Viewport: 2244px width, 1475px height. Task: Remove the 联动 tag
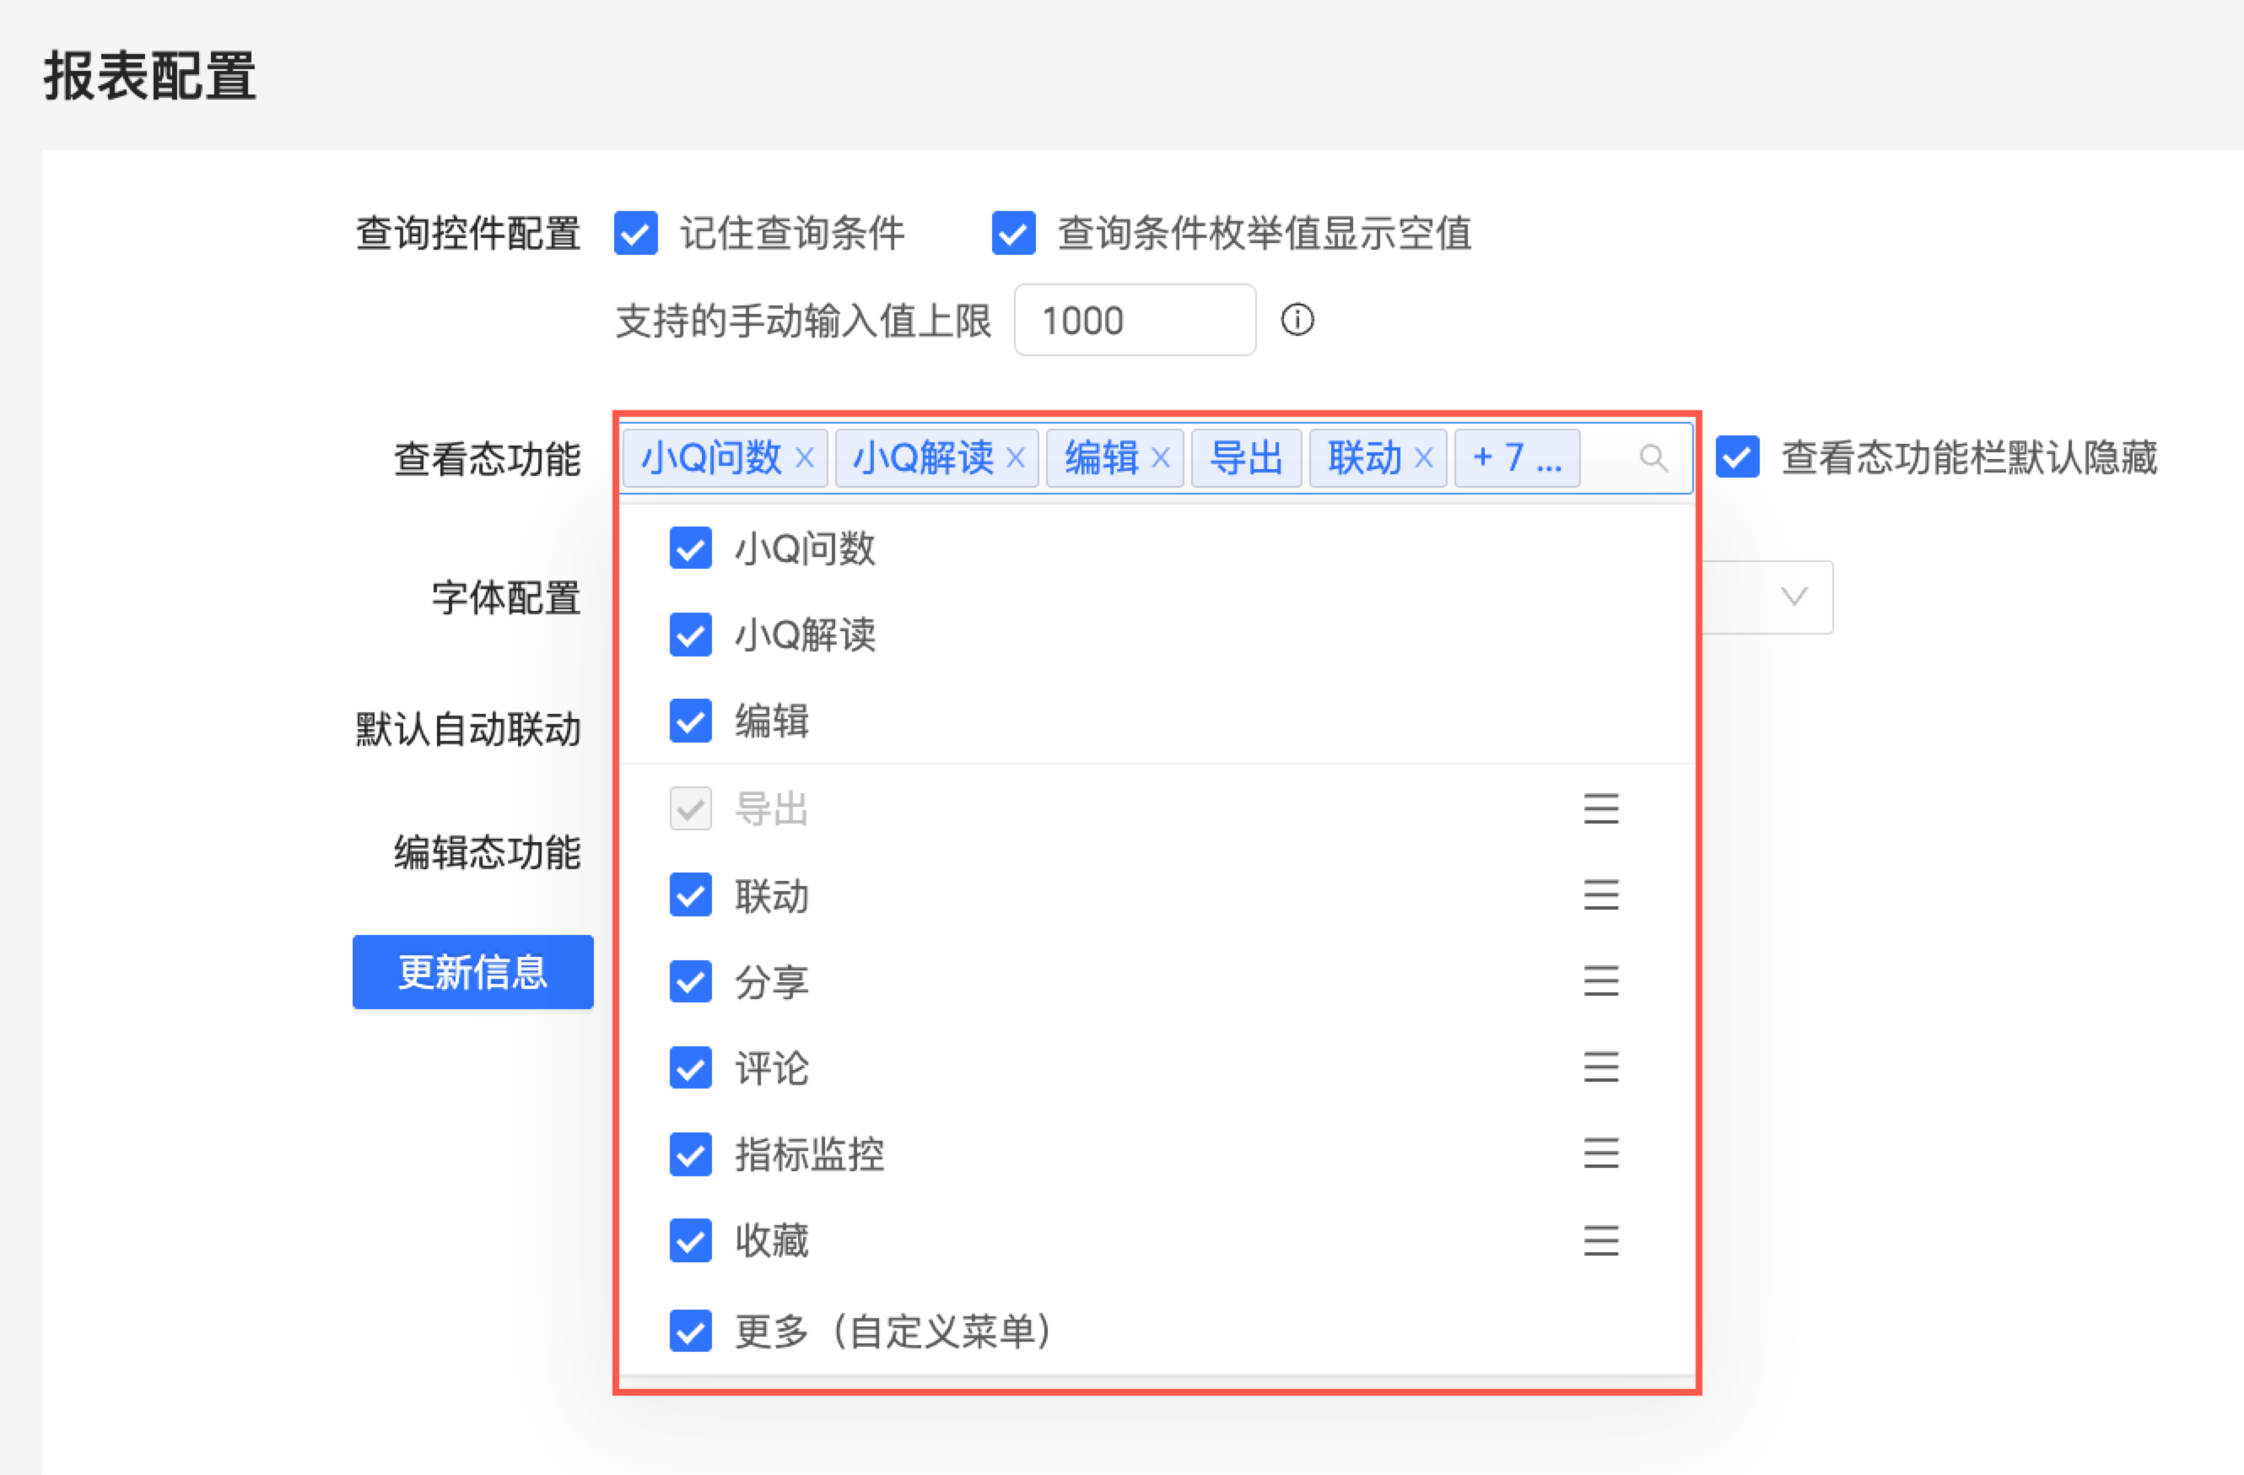[1424, 458]
